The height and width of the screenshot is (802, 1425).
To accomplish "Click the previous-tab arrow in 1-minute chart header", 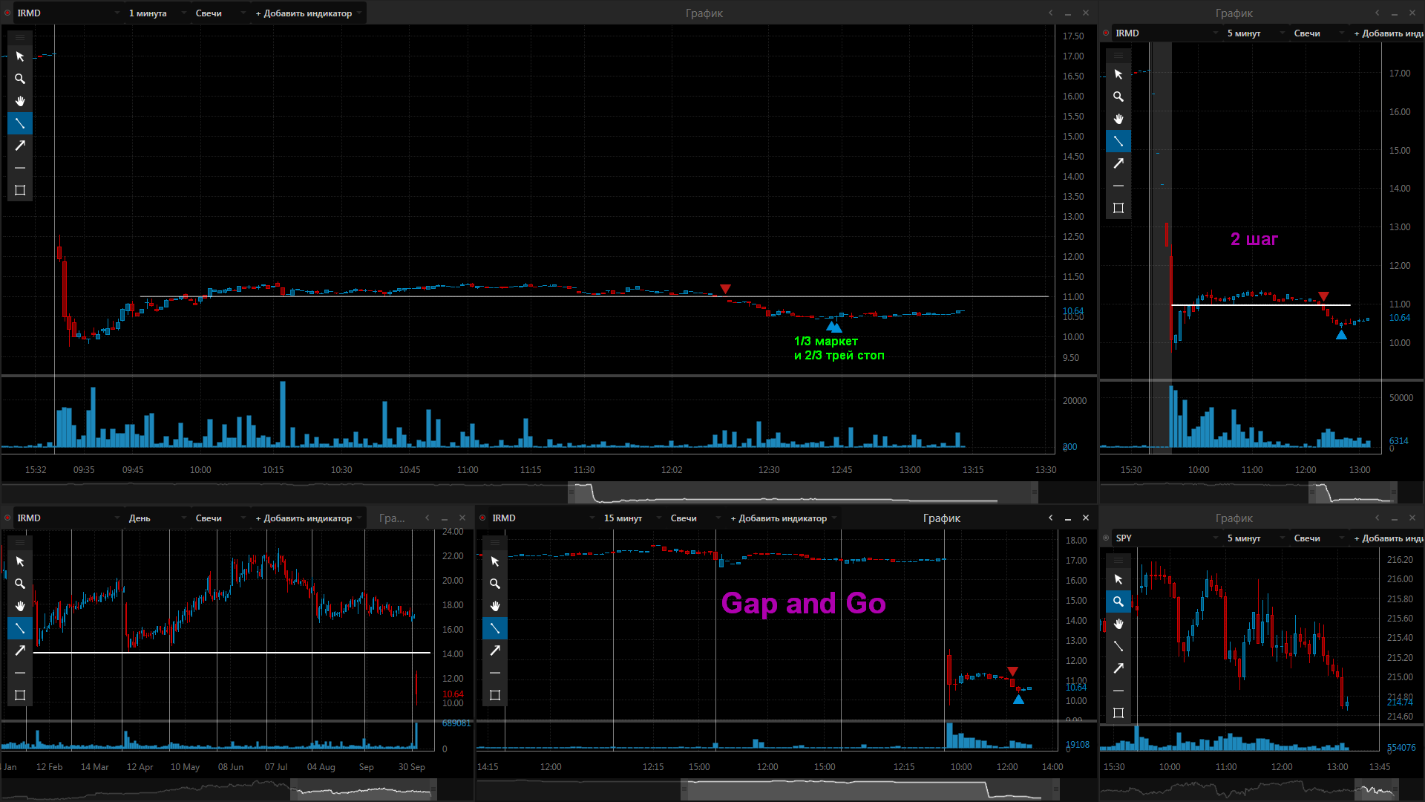I will click(1050, 13).
